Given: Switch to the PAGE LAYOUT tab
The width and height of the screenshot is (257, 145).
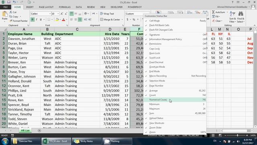Looking at the screenshot, I should [46, 7].
